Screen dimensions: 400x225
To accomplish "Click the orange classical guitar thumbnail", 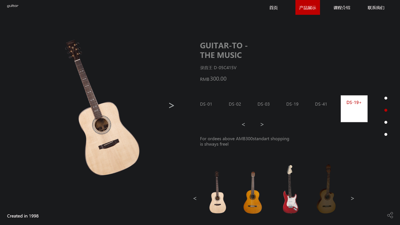I will 253,193.
